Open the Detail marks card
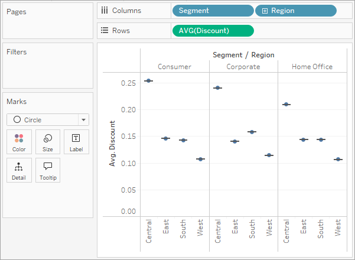355x260 pixels. point(19,170)
